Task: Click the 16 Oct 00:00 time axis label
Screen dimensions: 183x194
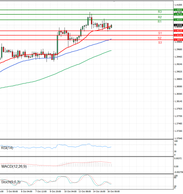Action: [x=113, y=192]
